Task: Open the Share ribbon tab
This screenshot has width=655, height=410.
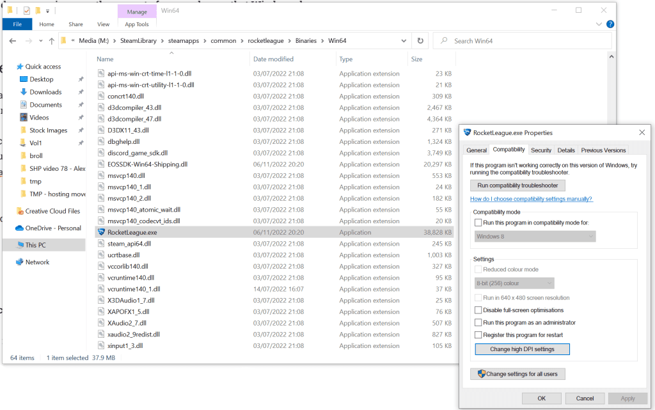Action: pos(75,24)
